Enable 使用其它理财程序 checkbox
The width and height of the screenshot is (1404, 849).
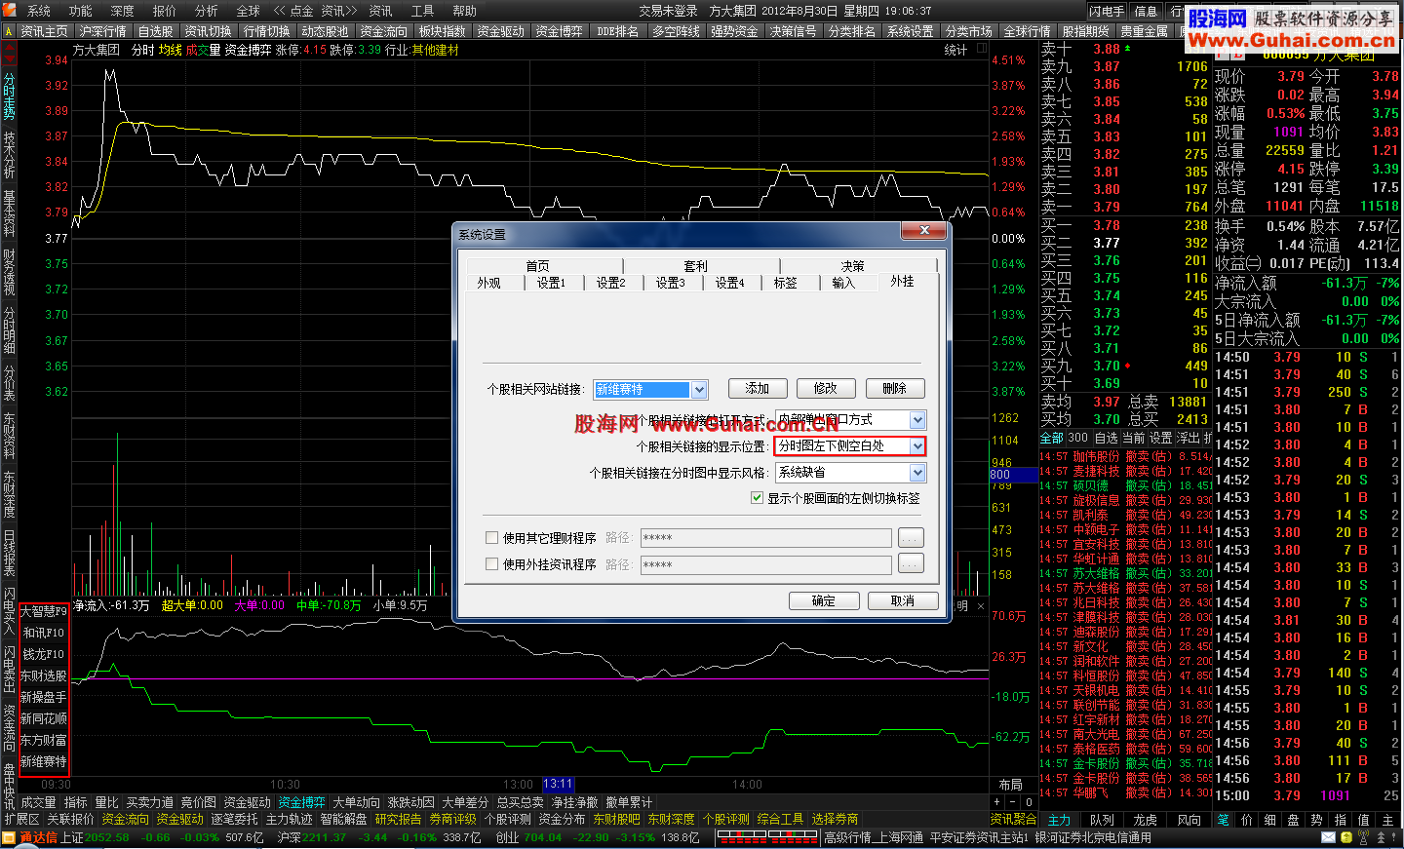[492, 537]
